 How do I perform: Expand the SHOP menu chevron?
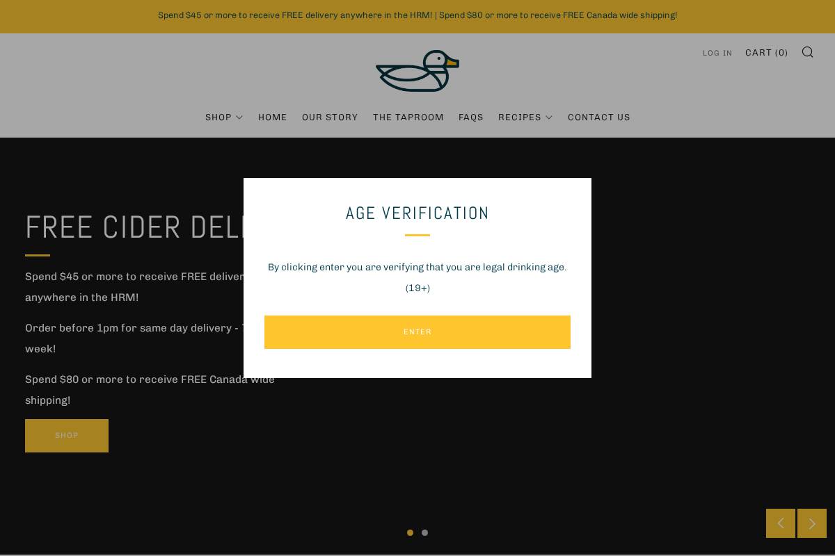click(239, 117)
